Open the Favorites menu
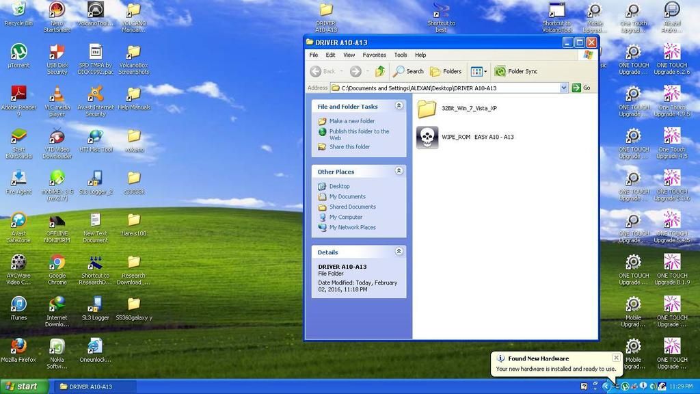700x394 pixels. 374,55
